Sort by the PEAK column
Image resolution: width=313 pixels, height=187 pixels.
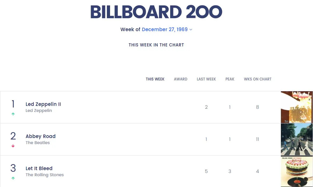[230, 79]
